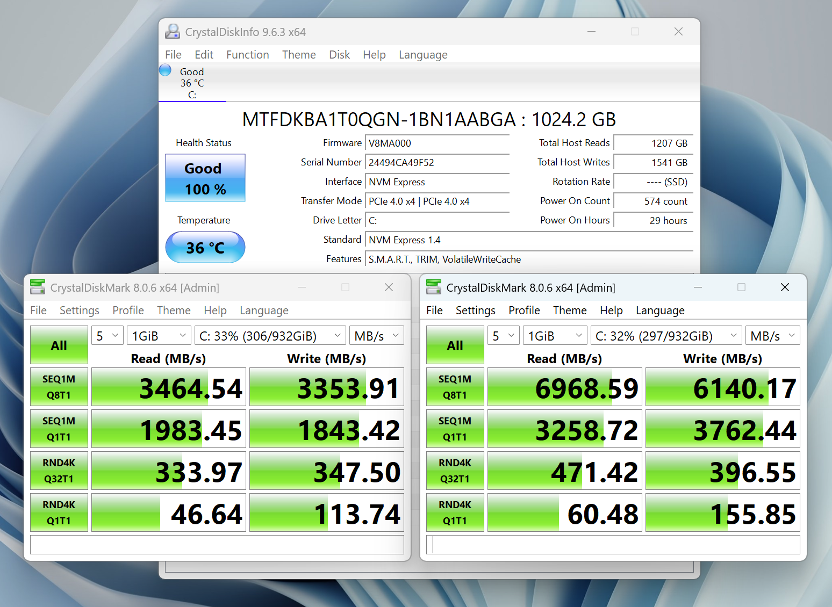Select the C: drive tab in CrystalDiskInfo

pyautogui.click(x=192, y=83)
